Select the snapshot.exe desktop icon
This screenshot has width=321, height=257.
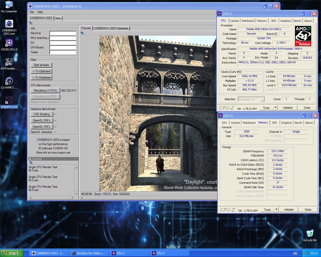pyautogui.click(x=9, y=102)
